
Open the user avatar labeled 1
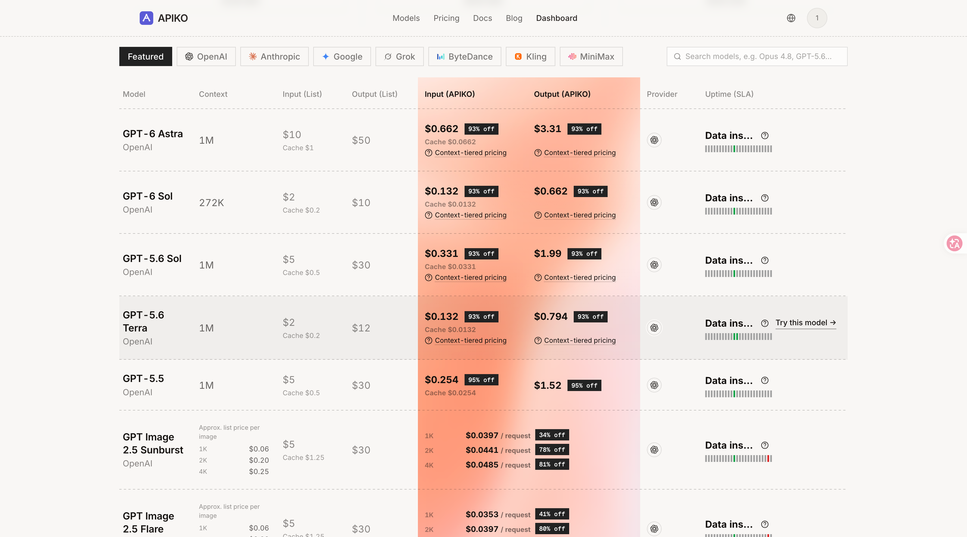[x=817, y=18]
